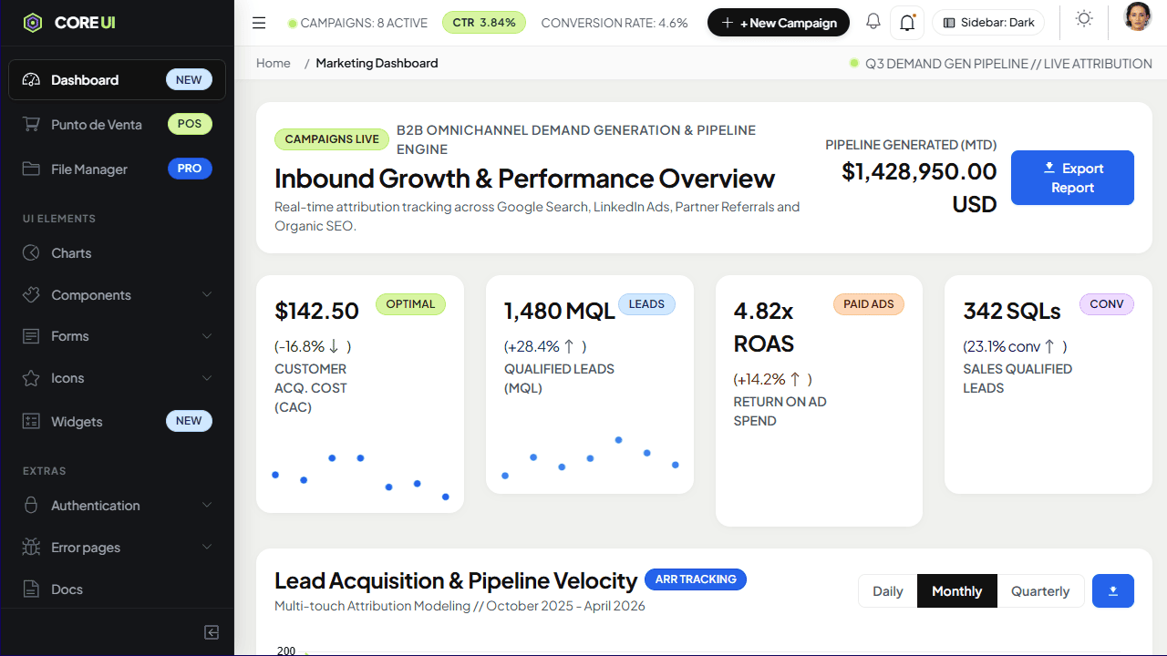Open Dashboard in the sidebar
1167x656 pixels.
pos(117,80)
